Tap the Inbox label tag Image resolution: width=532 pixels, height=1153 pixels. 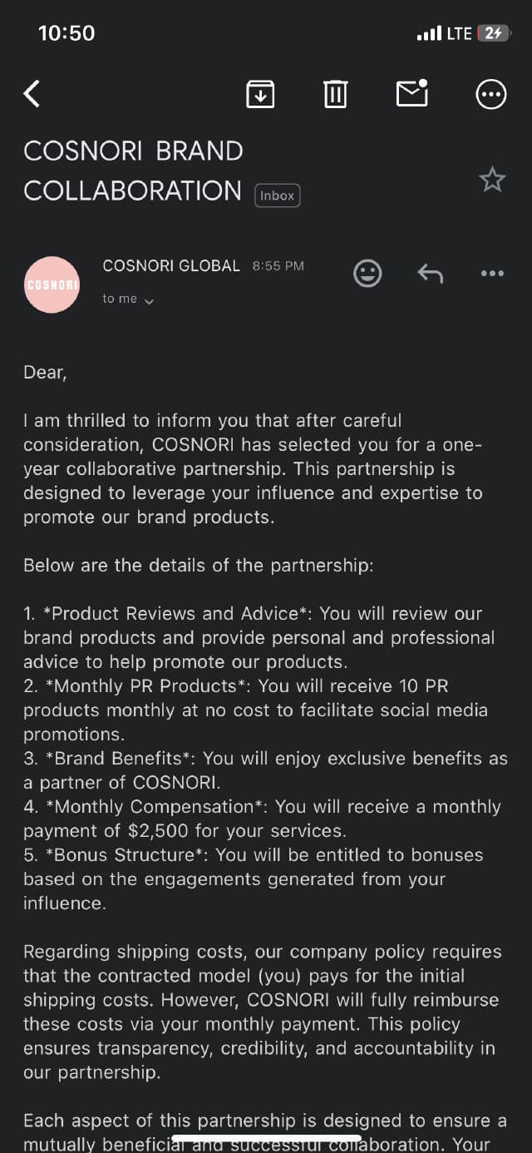point(277,195)
